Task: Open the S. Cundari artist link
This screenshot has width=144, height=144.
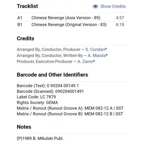Action: click(x=95, y=50)
